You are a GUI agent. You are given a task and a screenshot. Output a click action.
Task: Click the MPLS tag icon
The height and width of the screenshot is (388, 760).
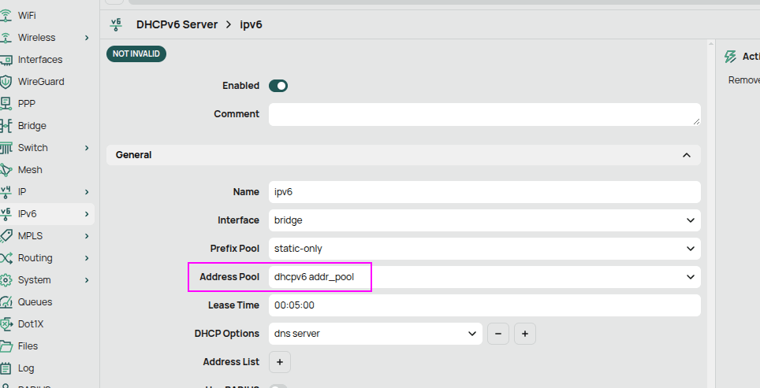click(7, 236)
